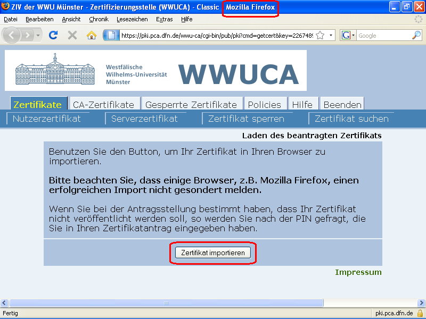Open the Nutzerzertifikat section
This screenshot has height=319, width=426.
48,119
